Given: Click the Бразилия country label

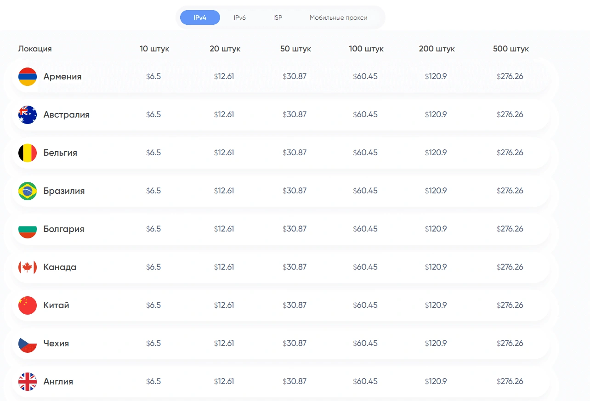Looking at the screenshot, I should point(64,191).
